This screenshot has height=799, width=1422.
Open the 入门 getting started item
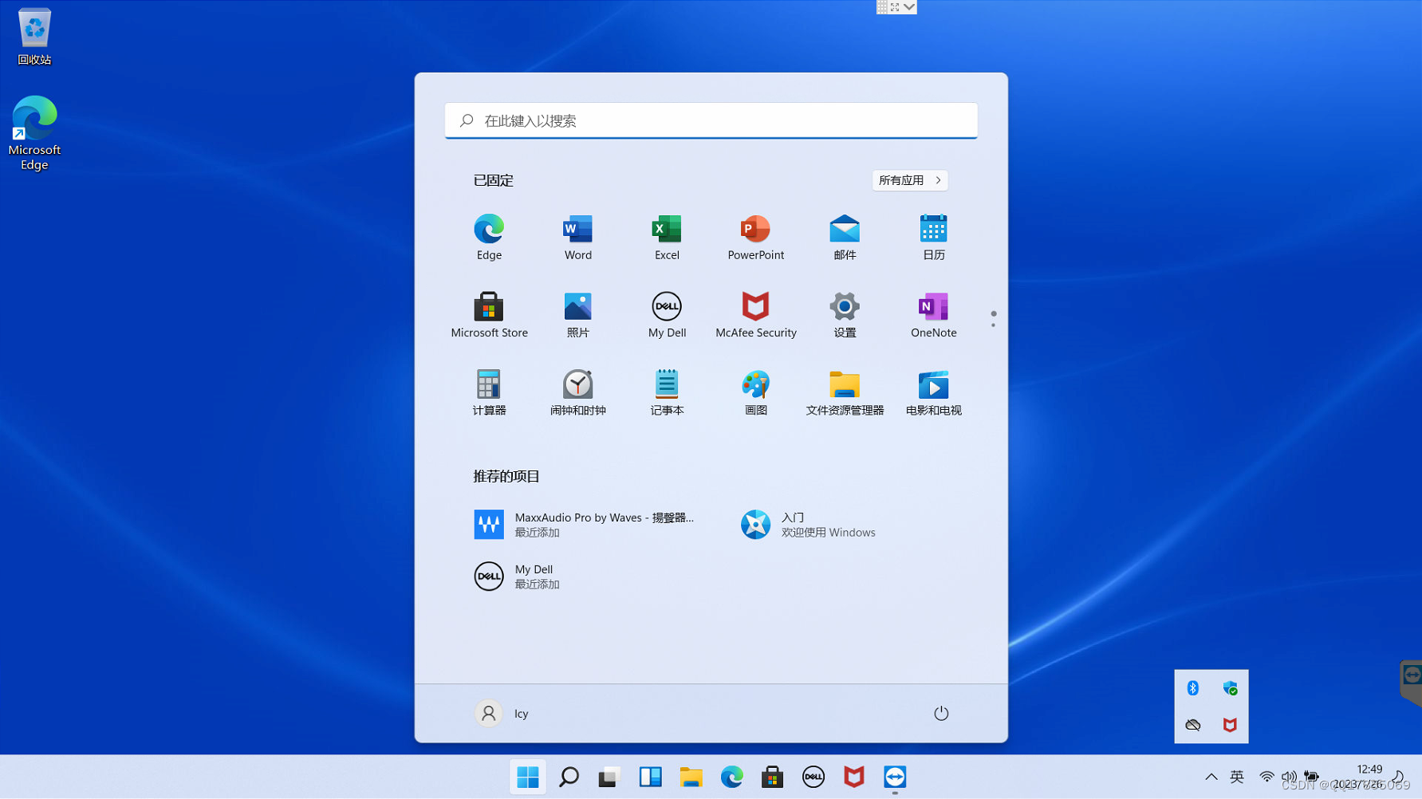pos(809,525)
